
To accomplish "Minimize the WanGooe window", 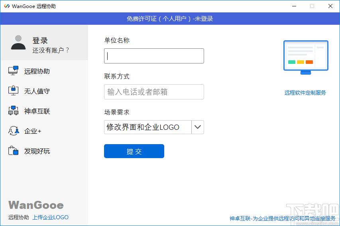I will coord(294,6).
